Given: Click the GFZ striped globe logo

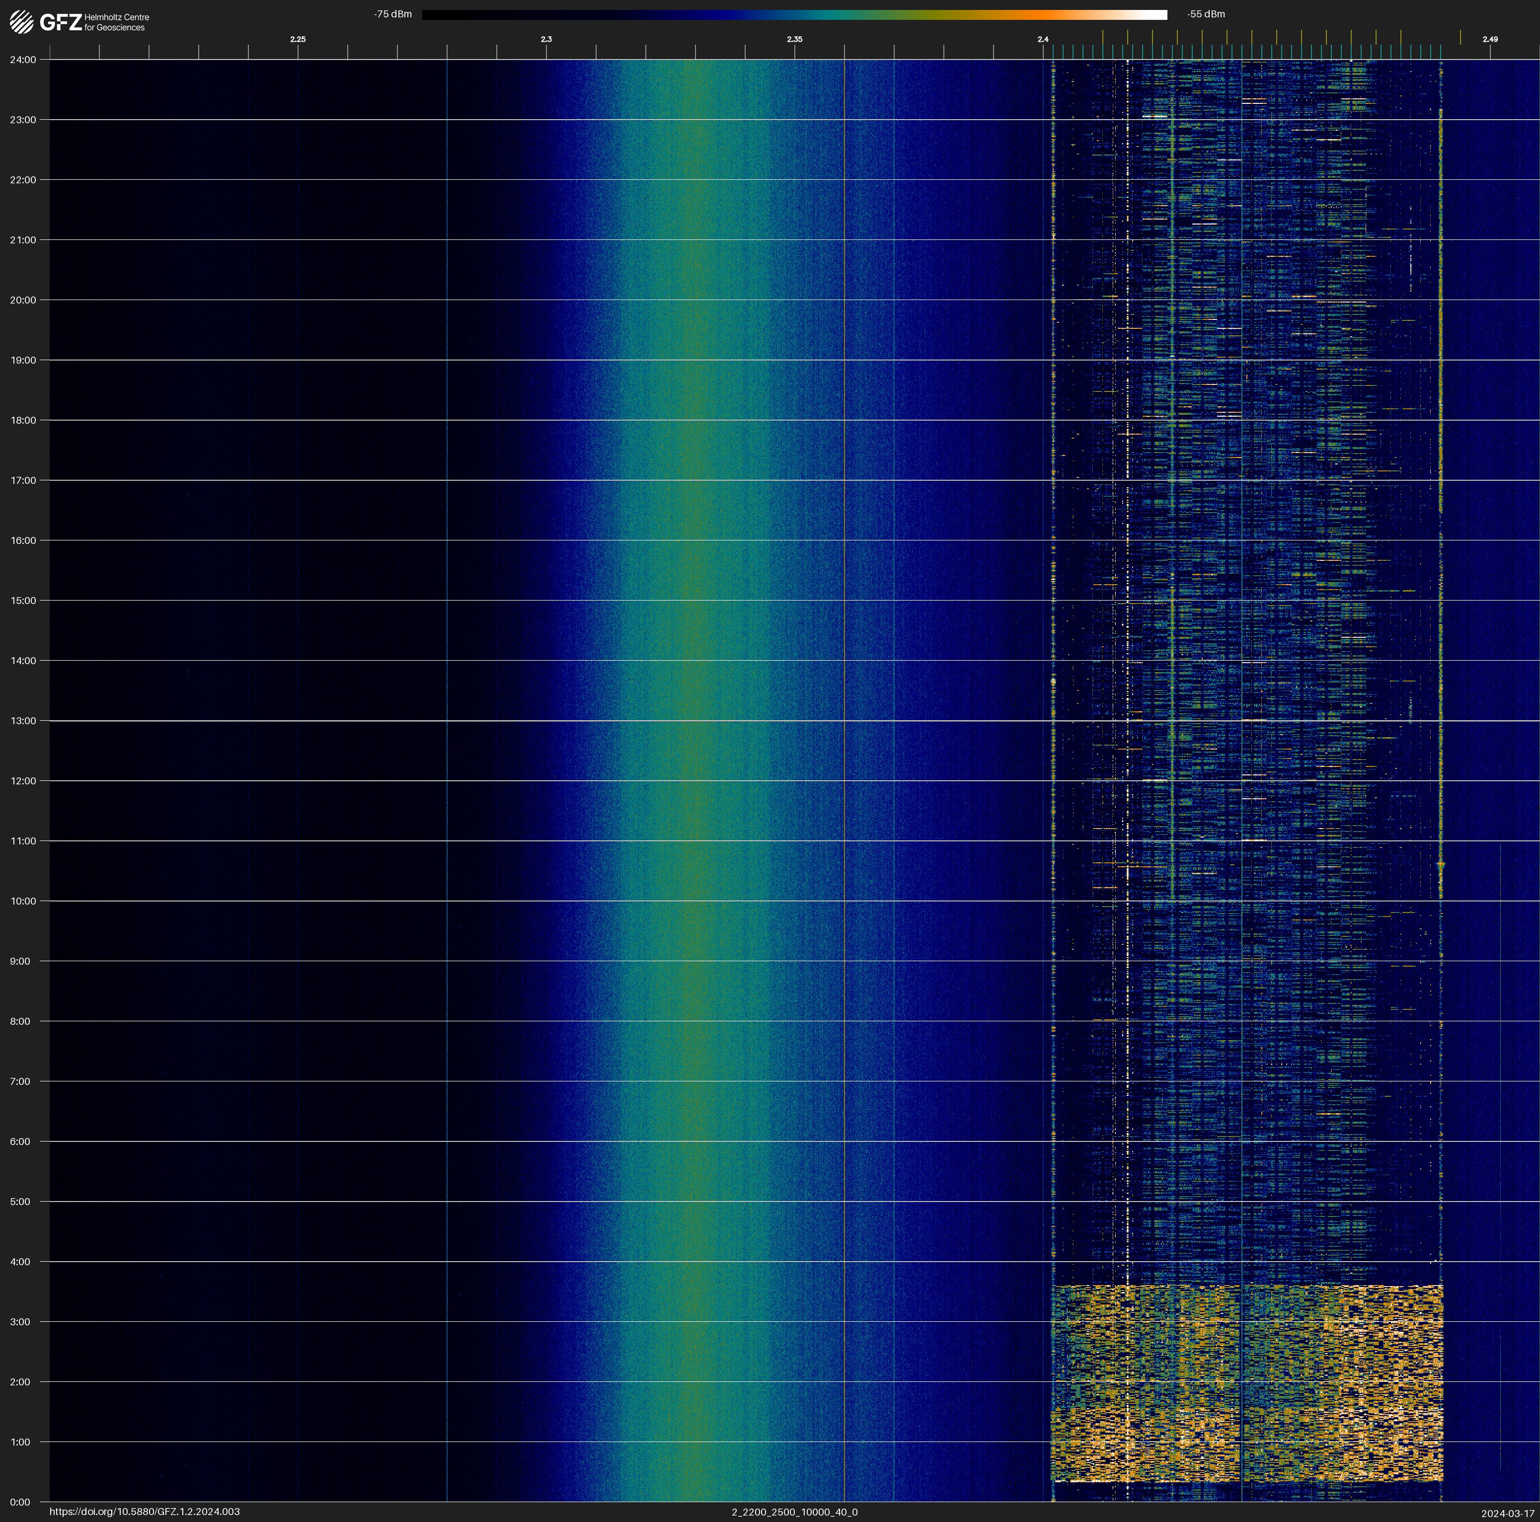Looking at the screenshot, I should (x=21, y=21).
